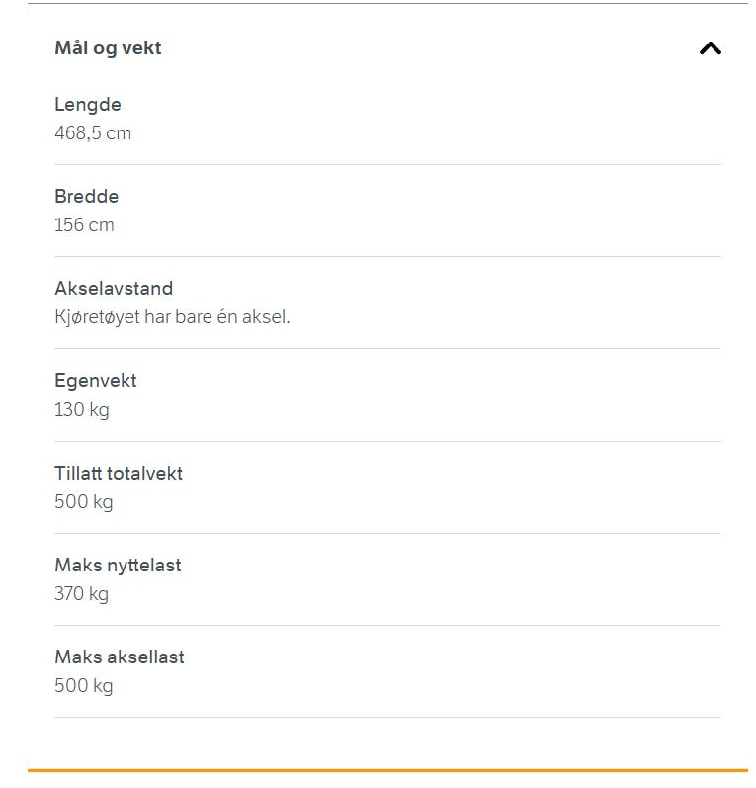The height and width of the screenshot is (788, 756).
Task: Select the Akselavstand label
Action: point(114,288)
